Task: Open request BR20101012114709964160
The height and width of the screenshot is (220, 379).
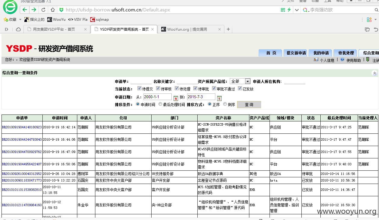Action: [22, 205]
